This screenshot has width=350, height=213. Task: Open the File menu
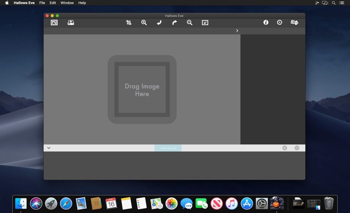tap(42, 3)
